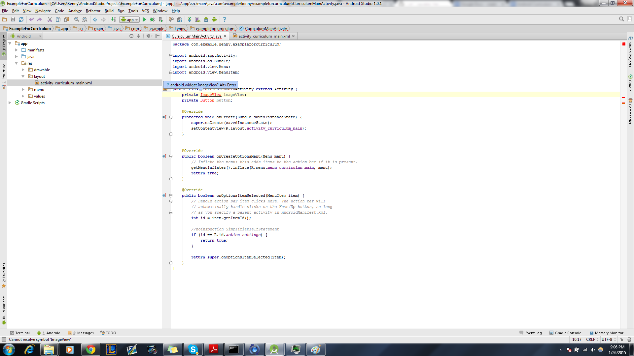Image resolution: width=634 pixels, height=356 pixels.
Task: Click the Sync Project with Gradle icon
Action: (190, 20)
